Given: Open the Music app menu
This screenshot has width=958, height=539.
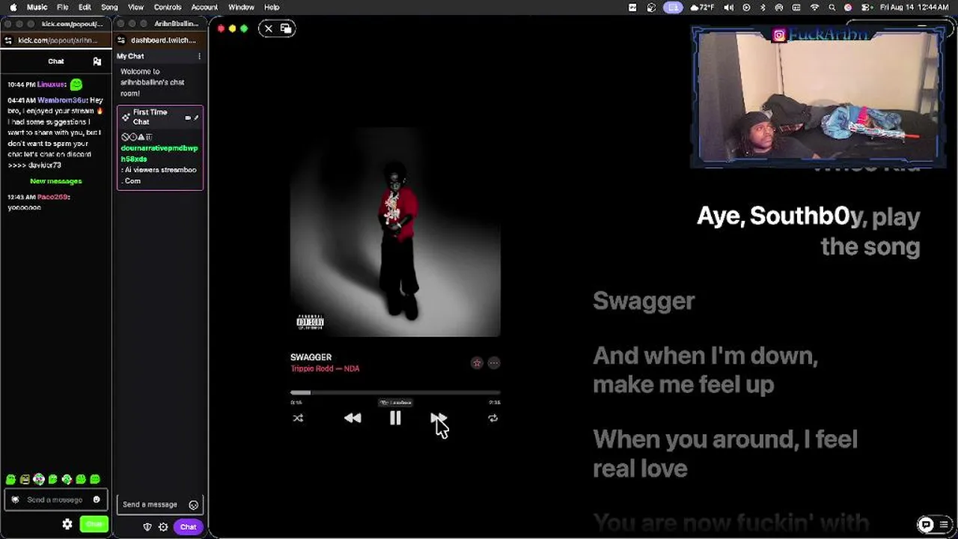Looking at the screenshot, I should point(37,7).
